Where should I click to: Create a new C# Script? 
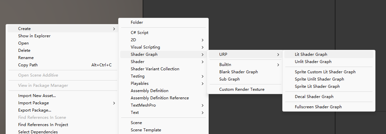coord(139,33)
